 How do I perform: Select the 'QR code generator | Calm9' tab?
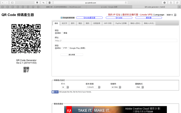[155, 7]
